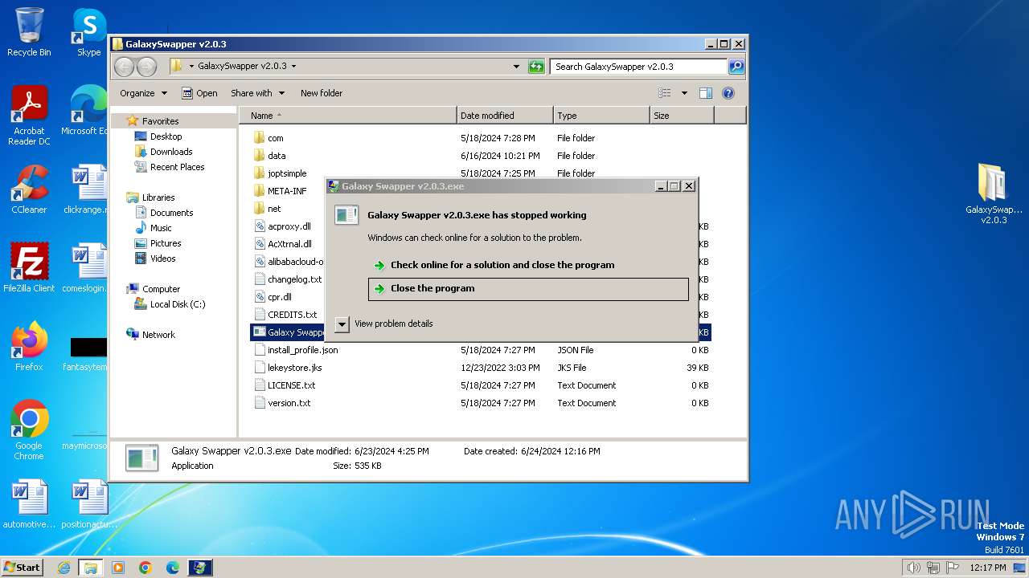Refresh the GalaxySwapper folder view
Viewport: 1029px width, 578px height.
pos(536,67)
